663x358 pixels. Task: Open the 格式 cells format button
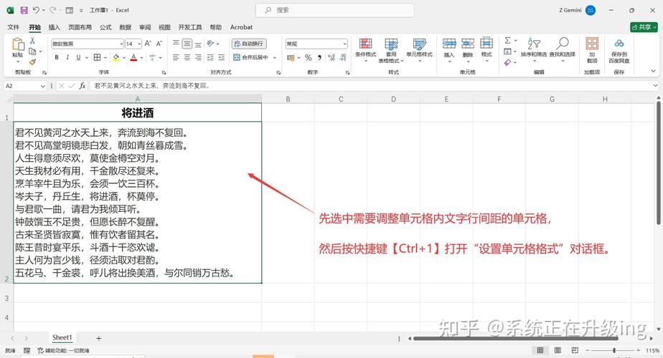486,49
